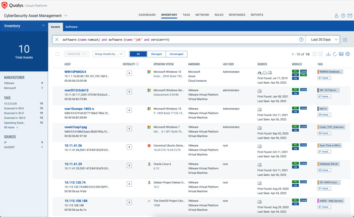This screenshot has width=354, height=217.
Task: Expand 45 more tags
Action: coord(11,127)
